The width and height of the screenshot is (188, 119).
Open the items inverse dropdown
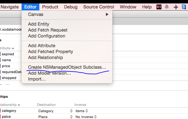(x=82, y=111)
